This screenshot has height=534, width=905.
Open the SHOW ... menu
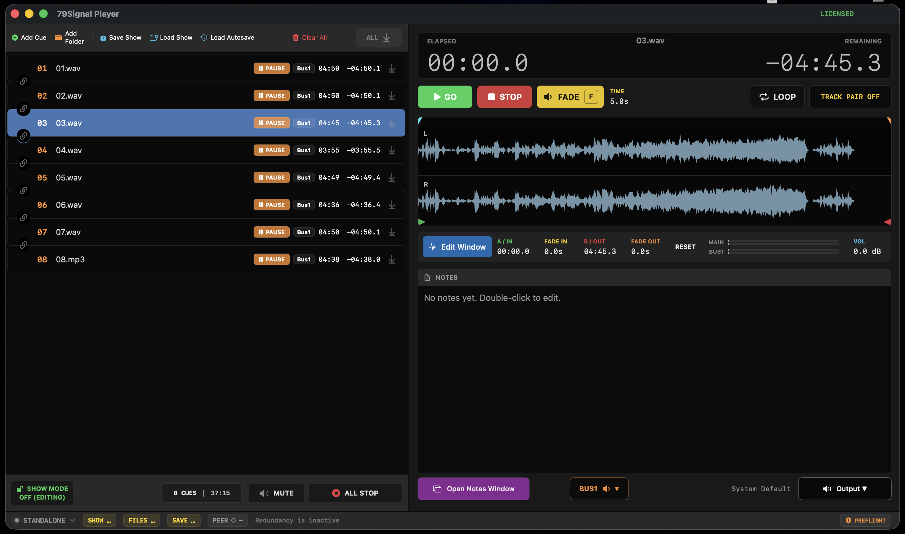pos(99,520)
